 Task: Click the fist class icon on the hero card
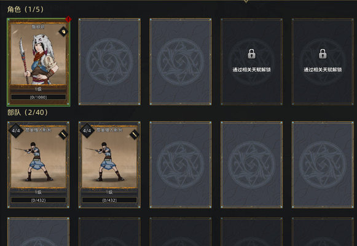(x=63, y=31)
